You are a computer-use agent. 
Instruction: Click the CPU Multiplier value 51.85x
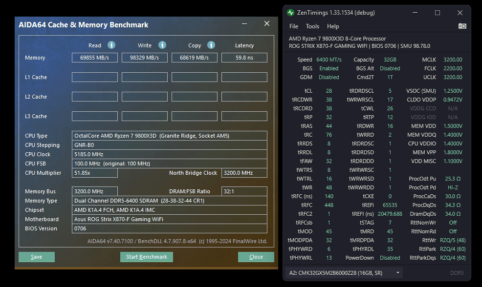(x=95, y=173)
